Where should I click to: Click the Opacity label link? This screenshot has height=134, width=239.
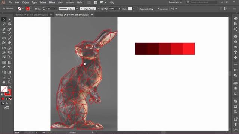[x=104, y=9]
